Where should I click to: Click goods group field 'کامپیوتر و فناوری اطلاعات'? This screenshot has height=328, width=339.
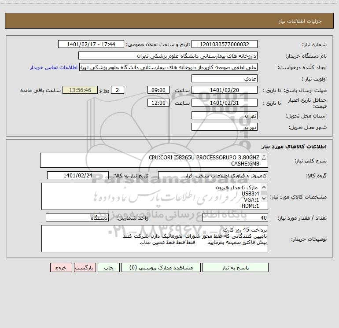coord(213,175)
